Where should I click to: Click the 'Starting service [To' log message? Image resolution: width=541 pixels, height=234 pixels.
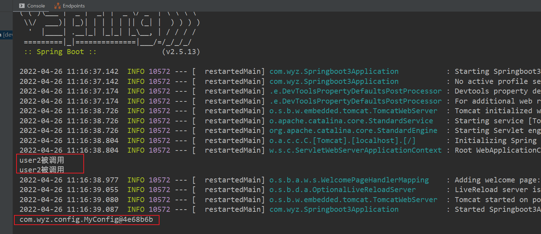(x=498, y=121)
